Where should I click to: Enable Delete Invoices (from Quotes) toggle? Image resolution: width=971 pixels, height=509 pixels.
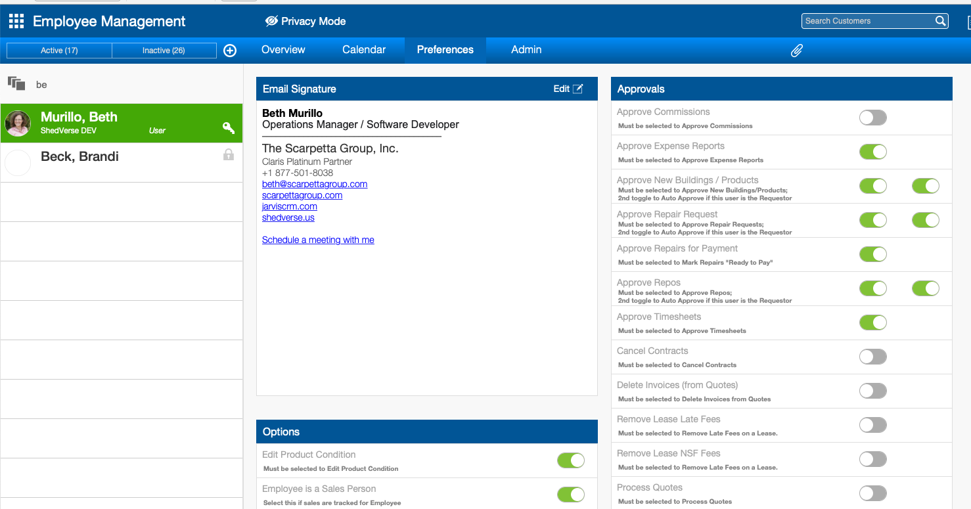(x=873, y=391)
